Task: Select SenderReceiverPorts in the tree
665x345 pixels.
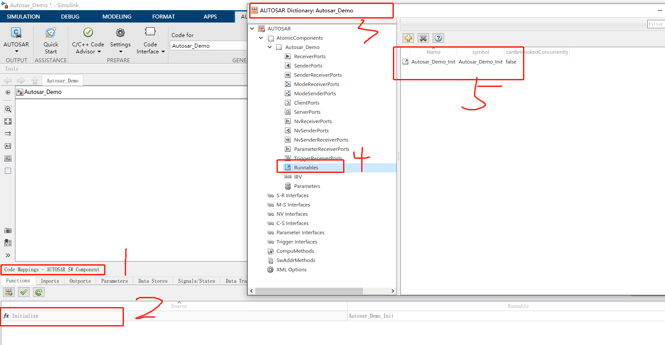Action: click(318, 75)
